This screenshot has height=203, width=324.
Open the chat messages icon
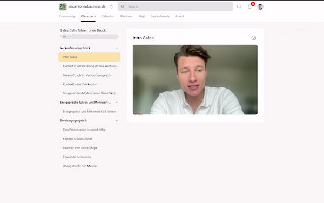click(x=239, y=6)
